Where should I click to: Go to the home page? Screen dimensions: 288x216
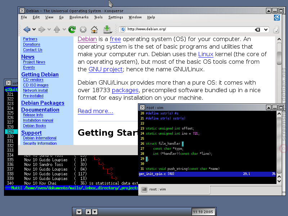[94, 30]
